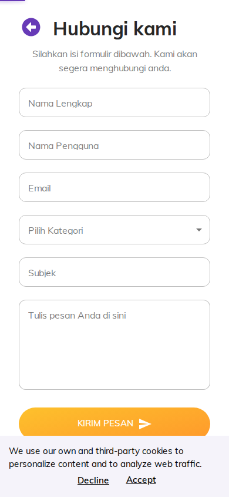Click the segera menghubungi anda text line
The width and height of the screenshot is (229, 497).
115,68
